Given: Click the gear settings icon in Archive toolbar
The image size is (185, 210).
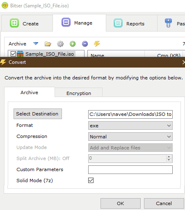Looking at the screenshot, I should click(x=60, y=44).
